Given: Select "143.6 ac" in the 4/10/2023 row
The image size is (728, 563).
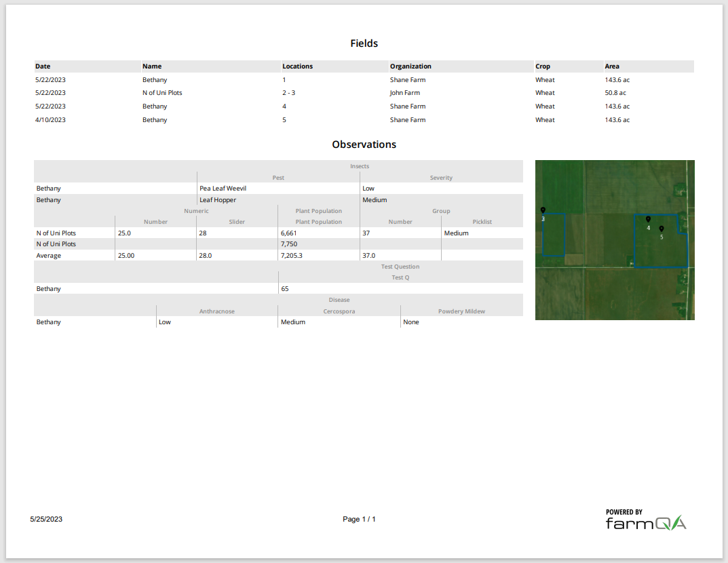Looking at the screenshot, I should point(617,120).
